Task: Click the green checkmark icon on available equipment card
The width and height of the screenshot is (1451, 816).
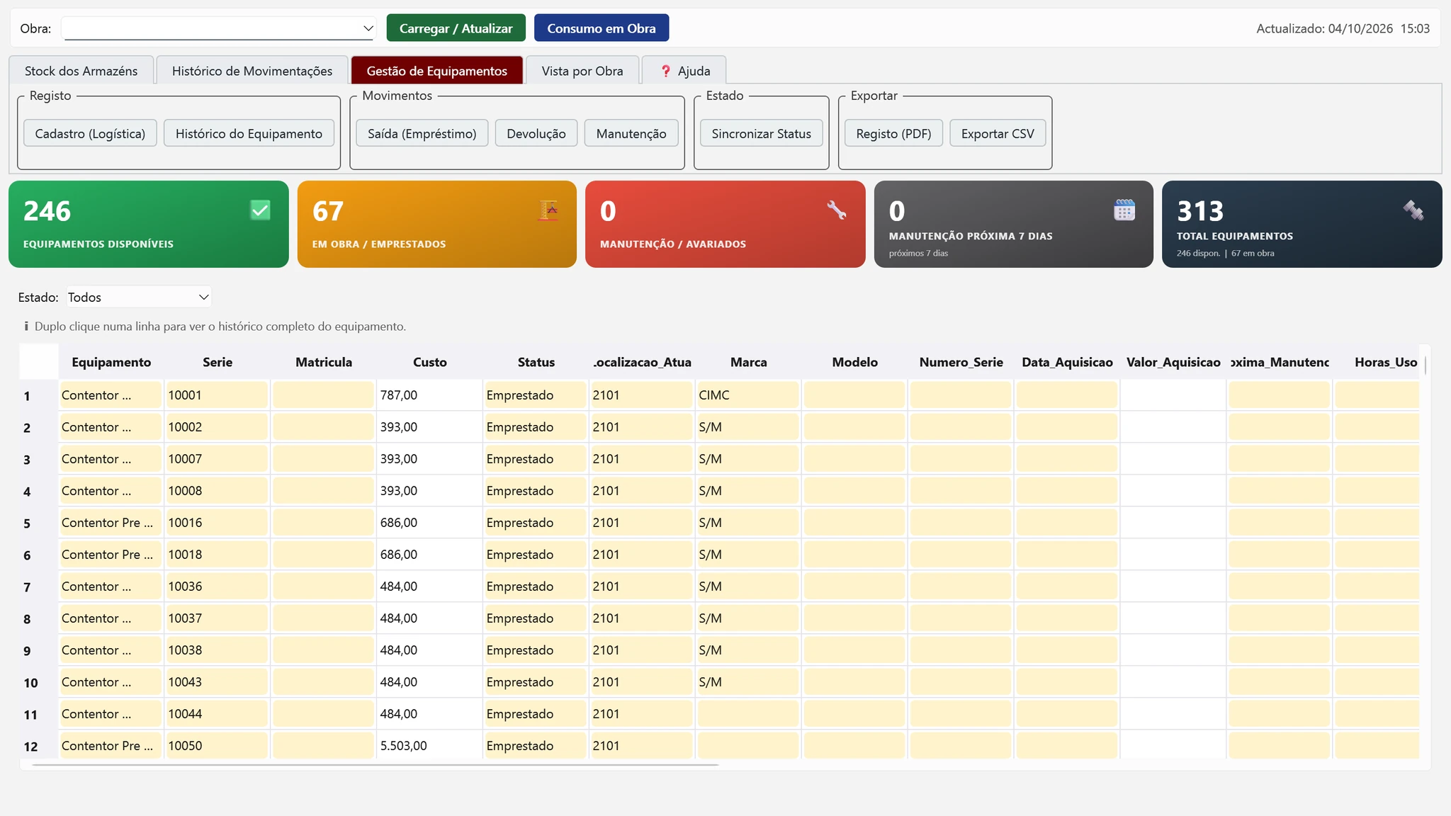Action: click(260, 210)
